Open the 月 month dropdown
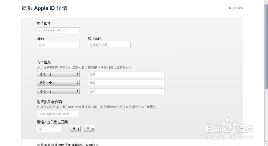The height and width of the screenshot is (146, 268). tap(75, 129)
